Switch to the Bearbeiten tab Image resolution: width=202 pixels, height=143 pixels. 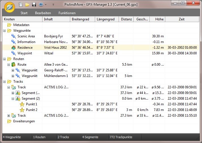coord(43,13)
